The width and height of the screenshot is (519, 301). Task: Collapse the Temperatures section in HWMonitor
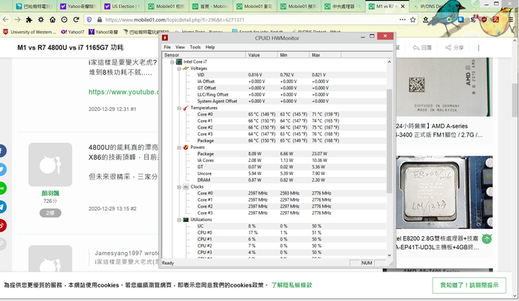tap(179, 108)
